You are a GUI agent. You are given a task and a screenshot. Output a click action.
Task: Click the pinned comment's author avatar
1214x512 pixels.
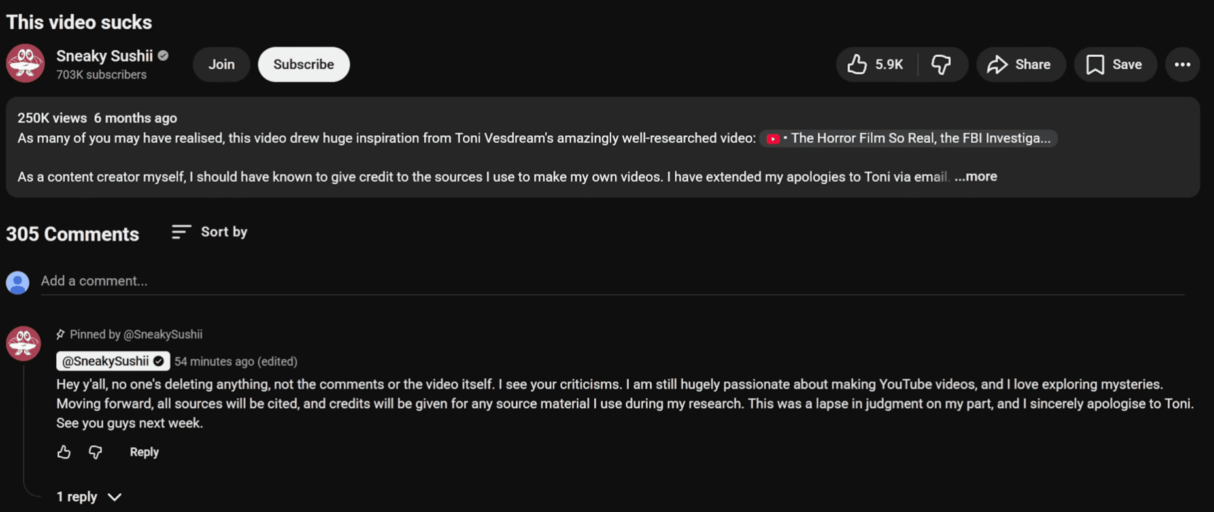pyautogui.click(x=24, y=344)
